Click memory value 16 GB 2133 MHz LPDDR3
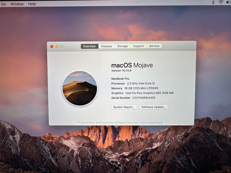This screenshot has height=173, width=231. [141, 88]
